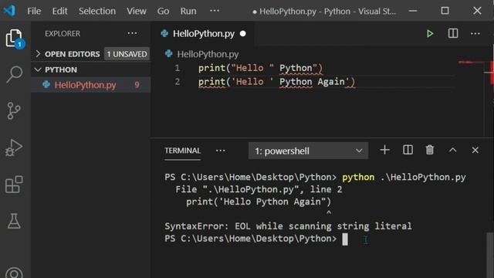Screen dimensions: 494x278
Task: Open the 1: powershell terminal dropdown
Action: tap(308, 151)
